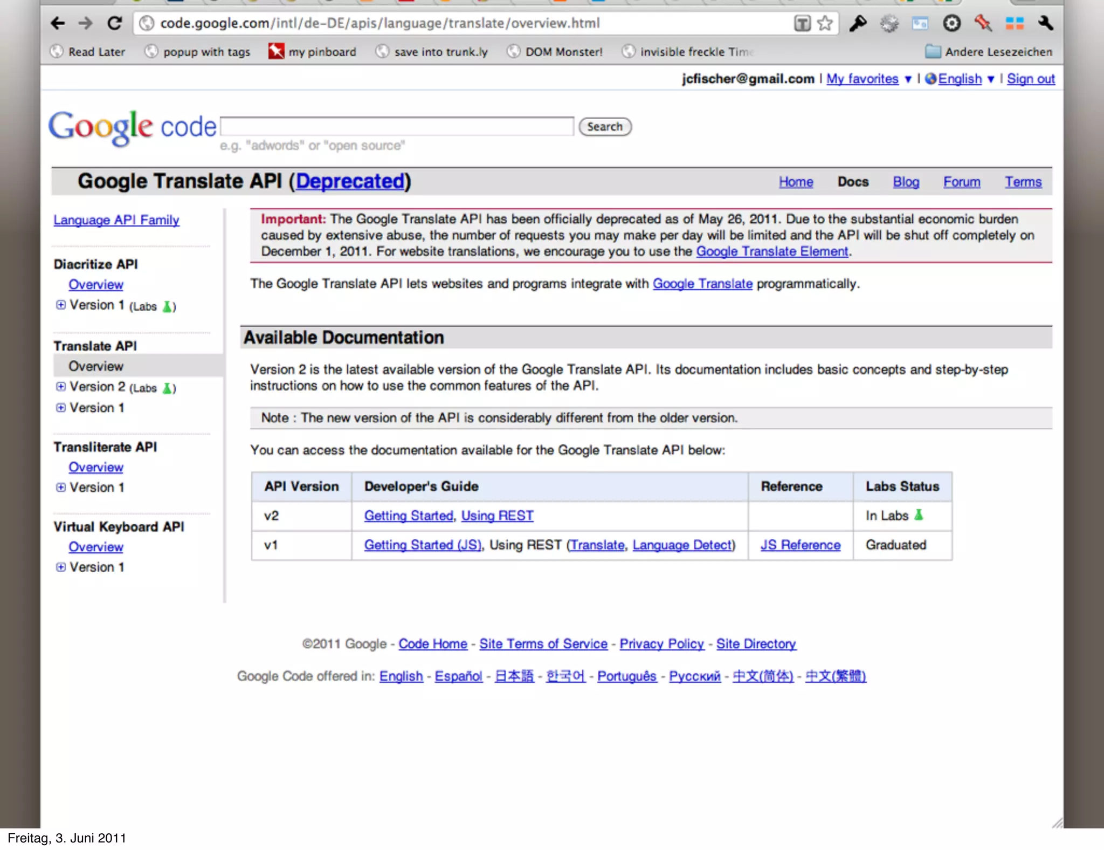
Task: Click the browser back arrow
Action: pos(58,23)
